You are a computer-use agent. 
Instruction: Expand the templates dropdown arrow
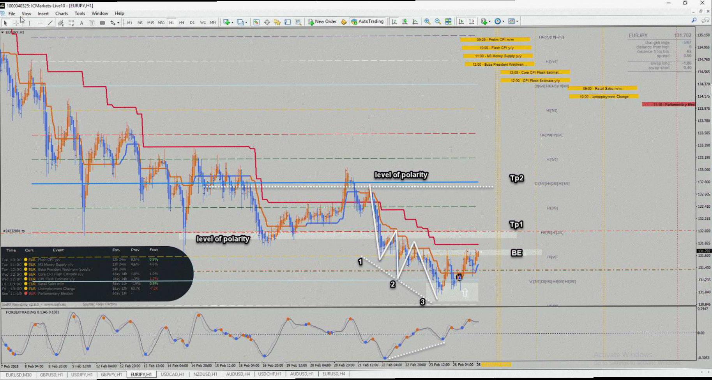(x=518, y=22)
